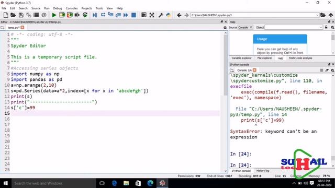Browse console tabs folder icon

coord(232,70)
